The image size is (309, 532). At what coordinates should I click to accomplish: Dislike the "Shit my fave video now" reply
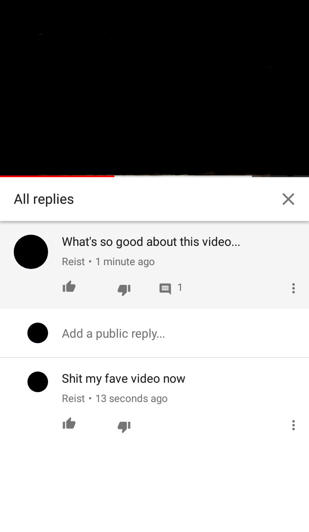tap(124, 426)
